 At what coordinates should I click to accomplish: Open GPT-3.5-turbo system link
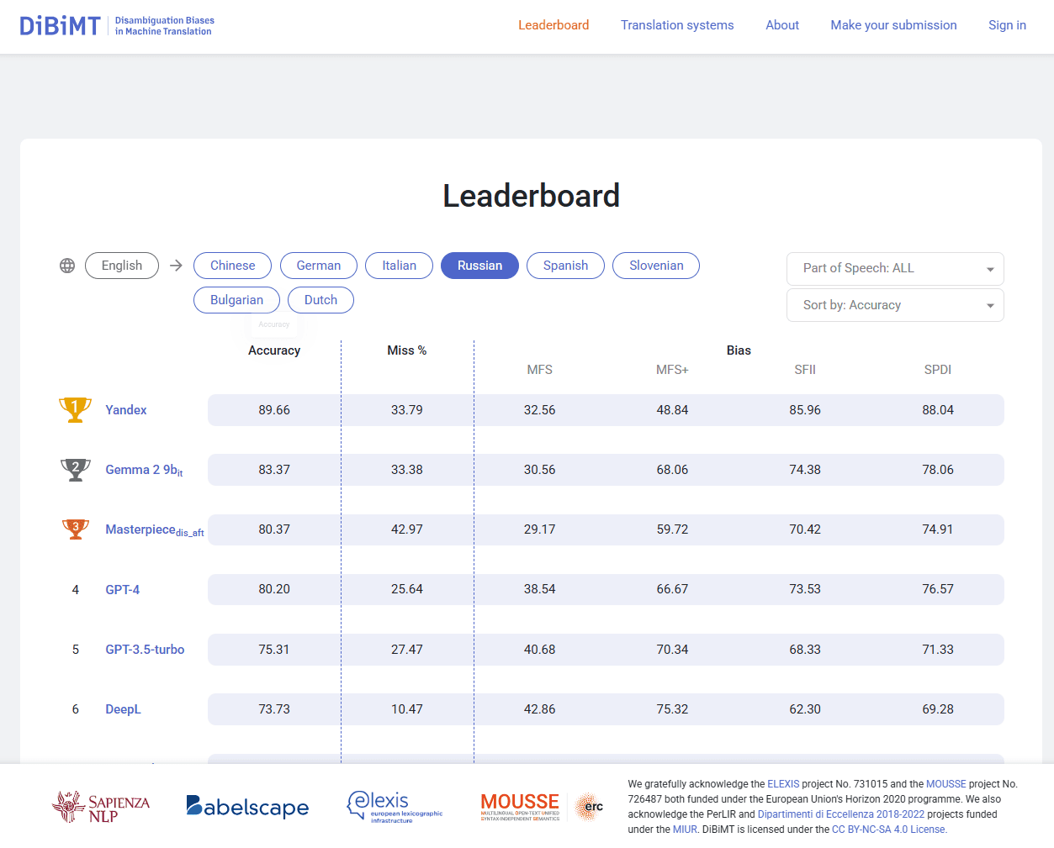pos(145,650)
